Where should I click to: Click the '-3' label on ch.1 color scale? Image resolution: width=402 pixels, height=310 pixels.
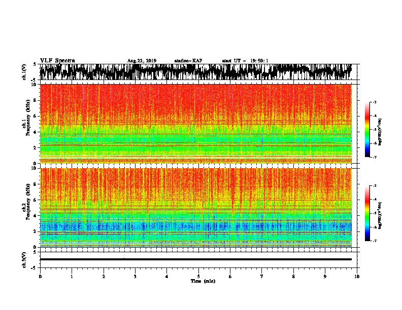click(375, 102)
